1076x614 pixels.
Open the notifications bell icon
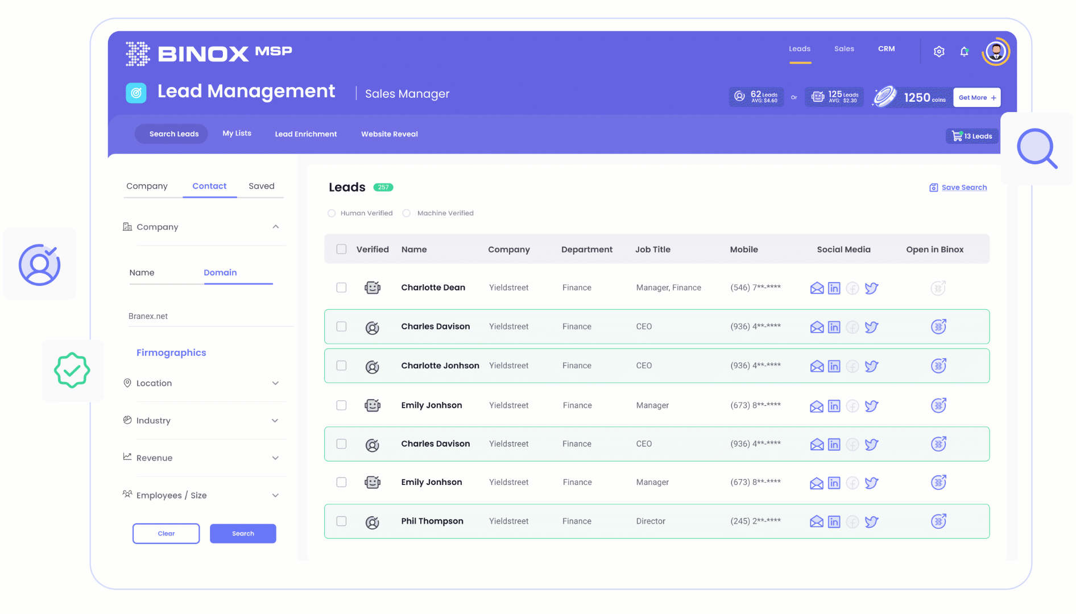(x=965, y=52)
